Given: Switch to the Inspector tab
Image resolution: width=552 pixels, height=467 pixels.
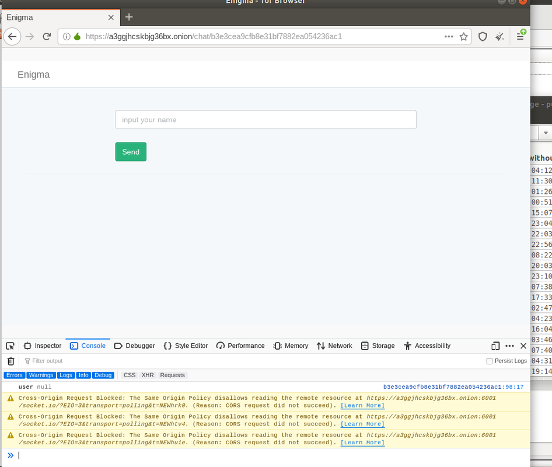Looking at the screenshot, I should [43, 346].
